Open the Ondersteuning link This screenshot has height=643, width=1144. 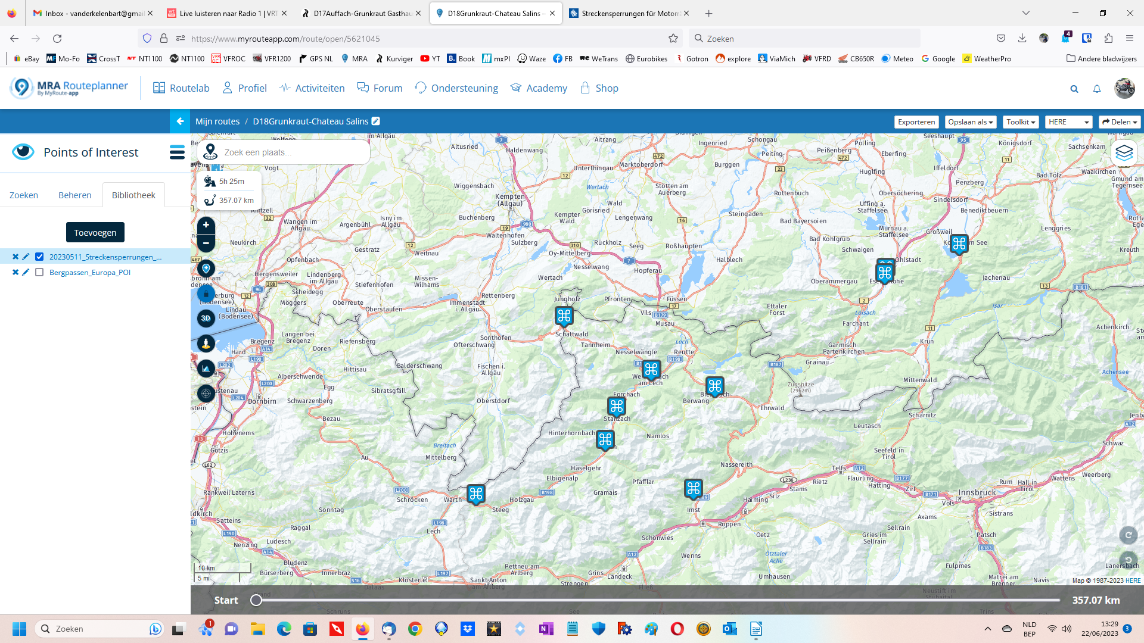tap(456, 88)
